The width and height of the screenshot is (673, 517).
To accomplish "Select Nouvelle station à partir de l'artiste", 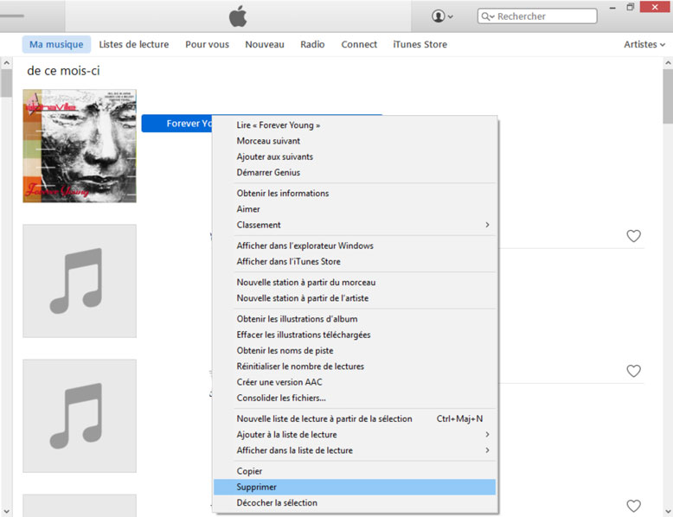I will (355, 298).
